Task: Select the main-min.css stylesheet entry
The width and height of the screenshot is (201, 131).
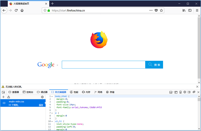Action: click(23, 103)
